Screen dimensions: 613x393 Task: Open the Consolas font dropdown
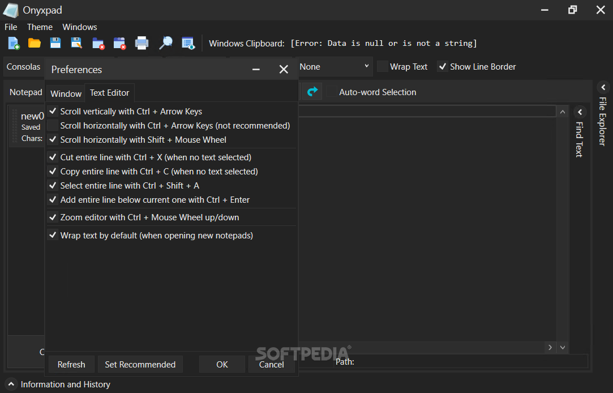23,67
